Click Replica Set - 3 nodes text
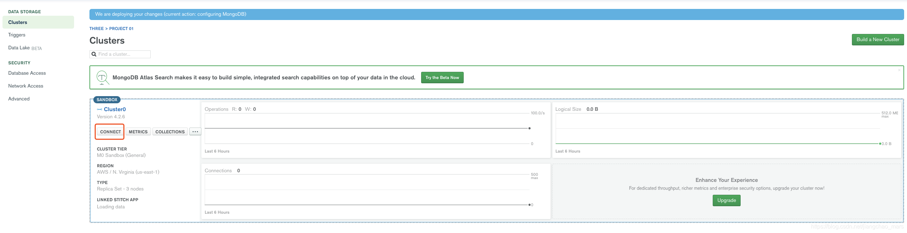Viewport: 907px width, 233px height. coord(120,189)
